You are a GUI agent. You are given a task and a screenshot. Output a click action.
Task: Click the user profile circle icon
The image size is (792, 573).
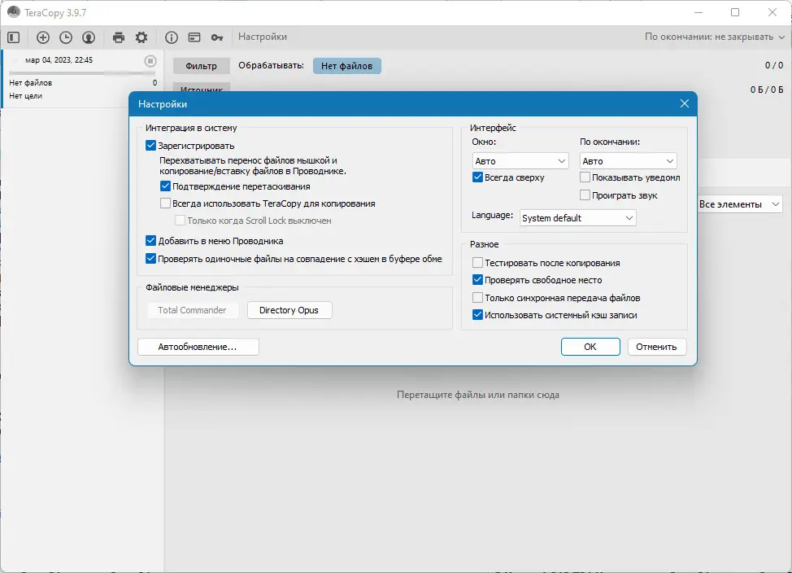coord(89,37)
